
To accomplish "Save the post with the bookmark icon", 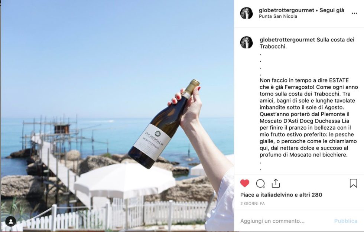I will [x=353, y=183].
